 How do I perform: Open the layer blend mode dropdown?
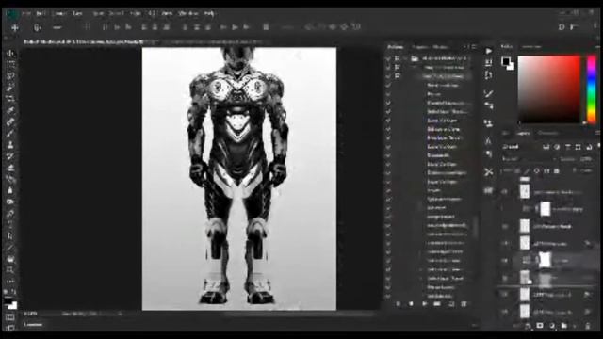point(529,159)
